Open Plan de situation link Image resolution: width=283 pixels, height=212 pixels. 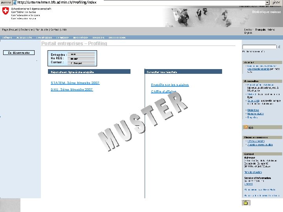coord(253,172)
